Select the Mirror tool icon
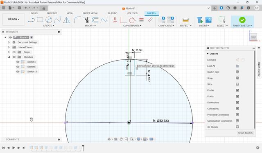Image resolution: width=262 pixels, height=153 pixels. (66, 20)
